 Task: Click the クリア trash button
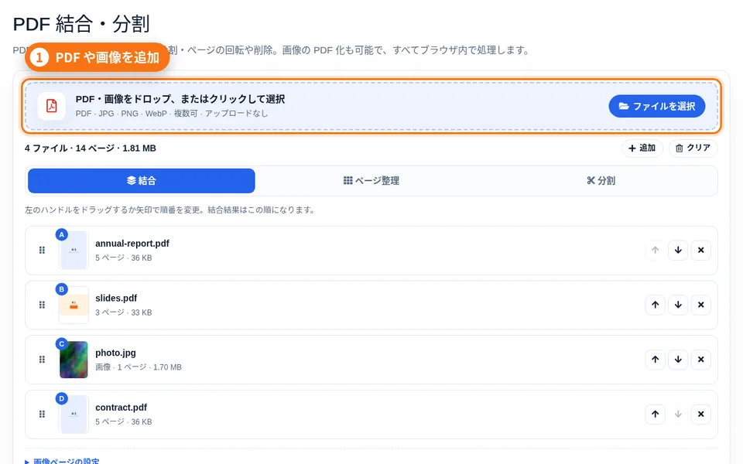pos(693,148)
